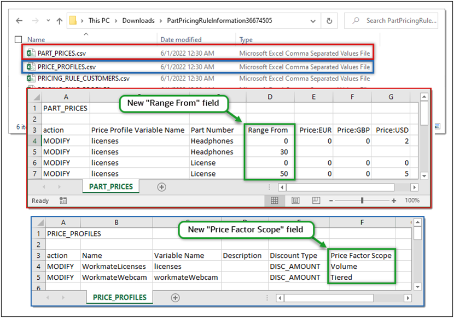Click Range From value 30 for Headphones
The image size is (454, 318).
click(x=270, y=152)
